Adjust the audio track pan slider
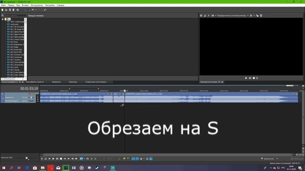This screenshot has height=171, width=305. point(31,101)
